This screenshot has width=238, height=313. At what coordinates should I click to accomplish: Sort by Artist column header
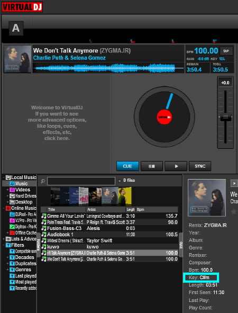click(x=106, y=209)
